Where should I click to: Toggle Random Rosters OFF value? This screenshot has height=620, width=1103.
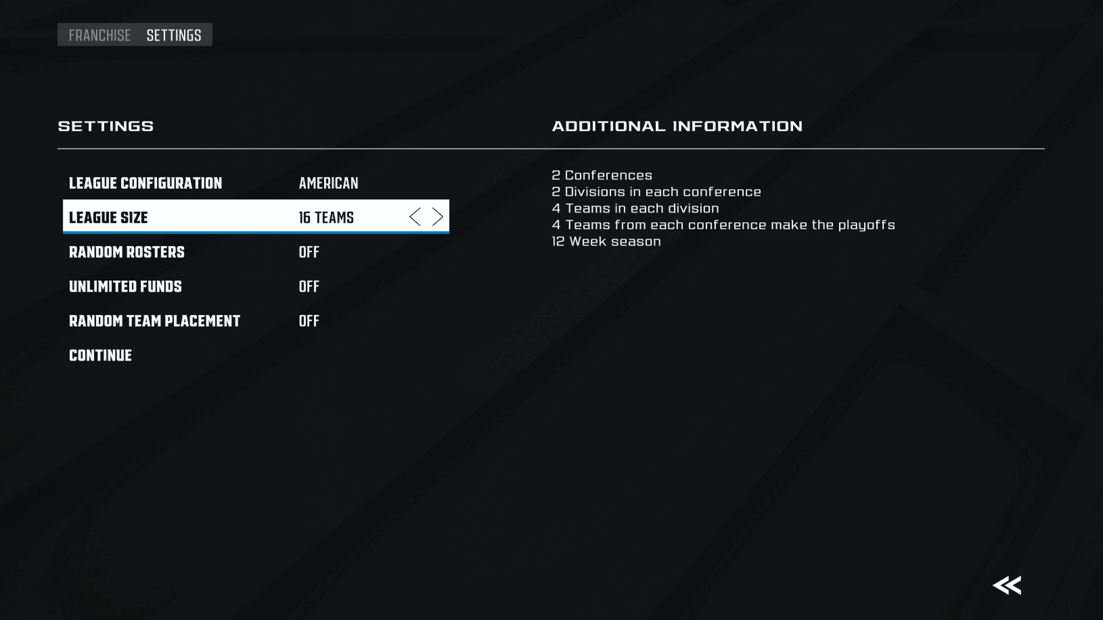309,252
